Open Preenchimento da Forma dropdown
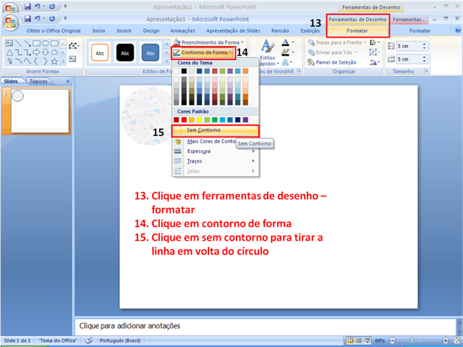463x347 pixels. (x=208, y=43)
